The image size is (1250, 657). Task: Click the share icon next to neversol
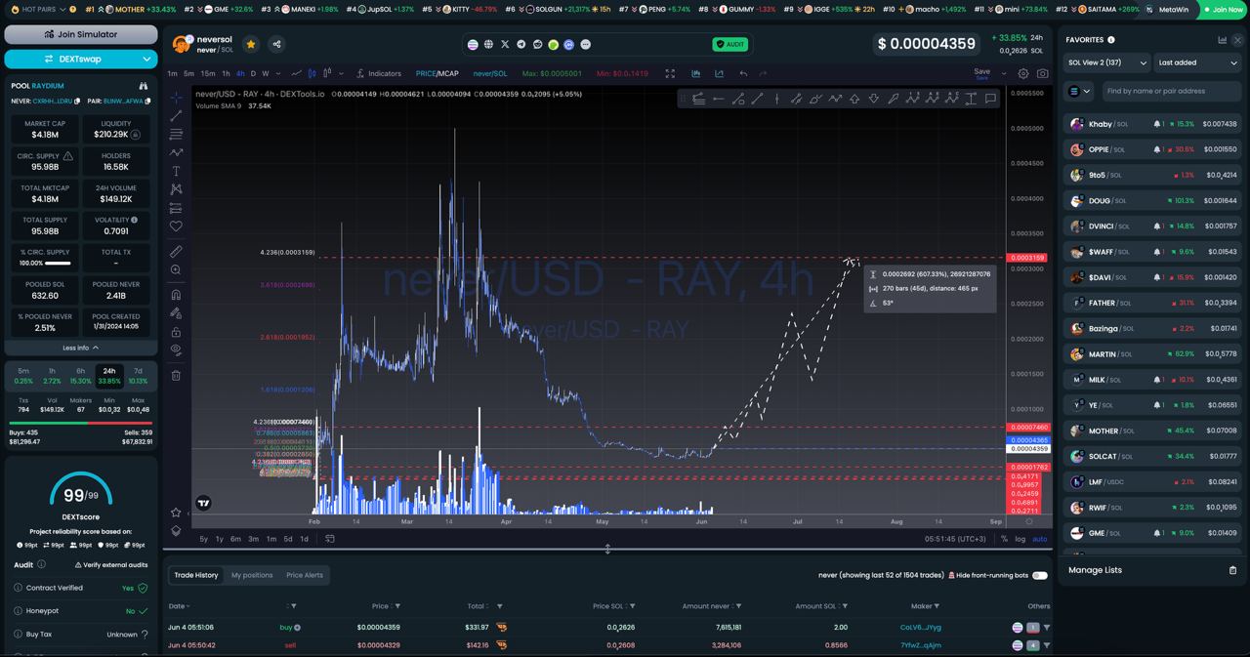tap(276, 44)
